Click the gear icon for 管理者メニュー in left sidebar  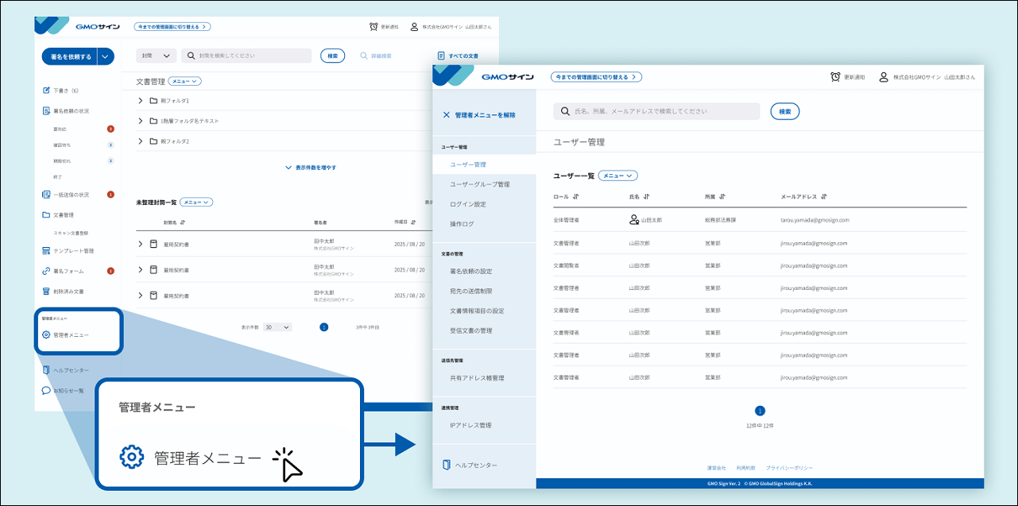(x=46, y=334)
